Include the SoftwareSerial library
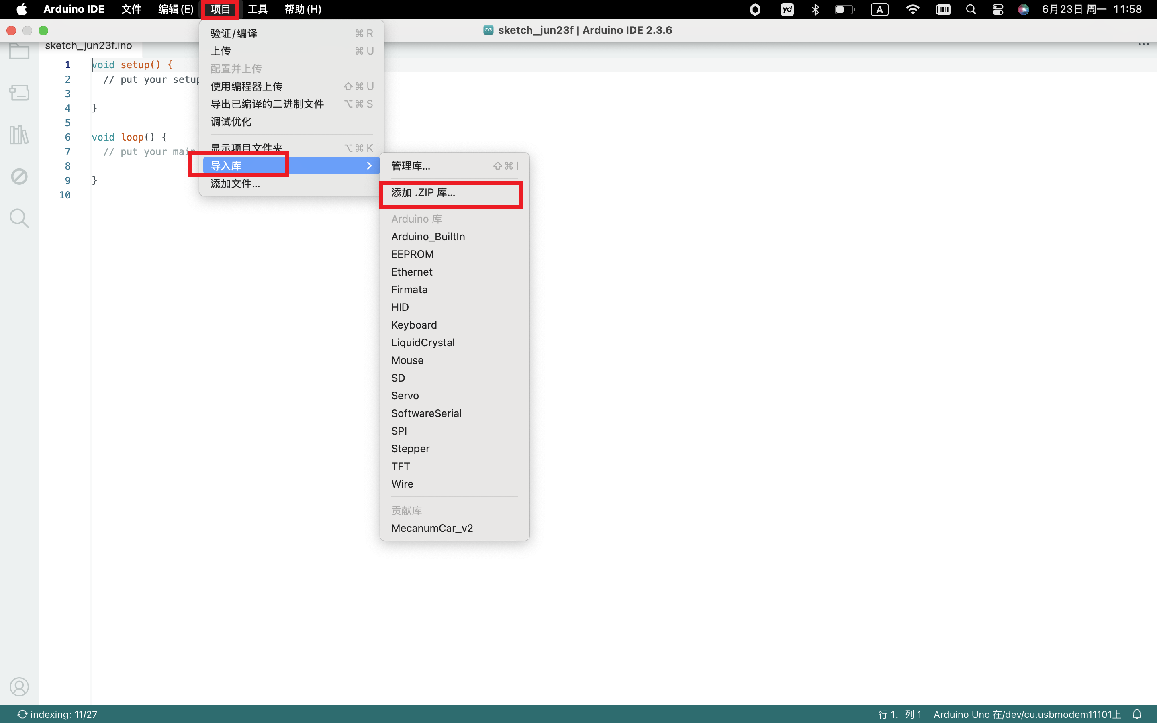The height and width of the screenshot is (723, 1157). [x=454, y=413]
